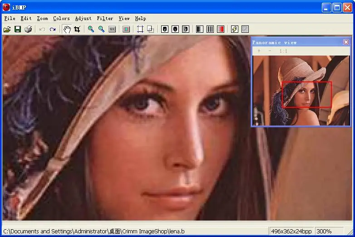
Task: Open the File menu
Action: pyautogui.click(x=10, y=18)
